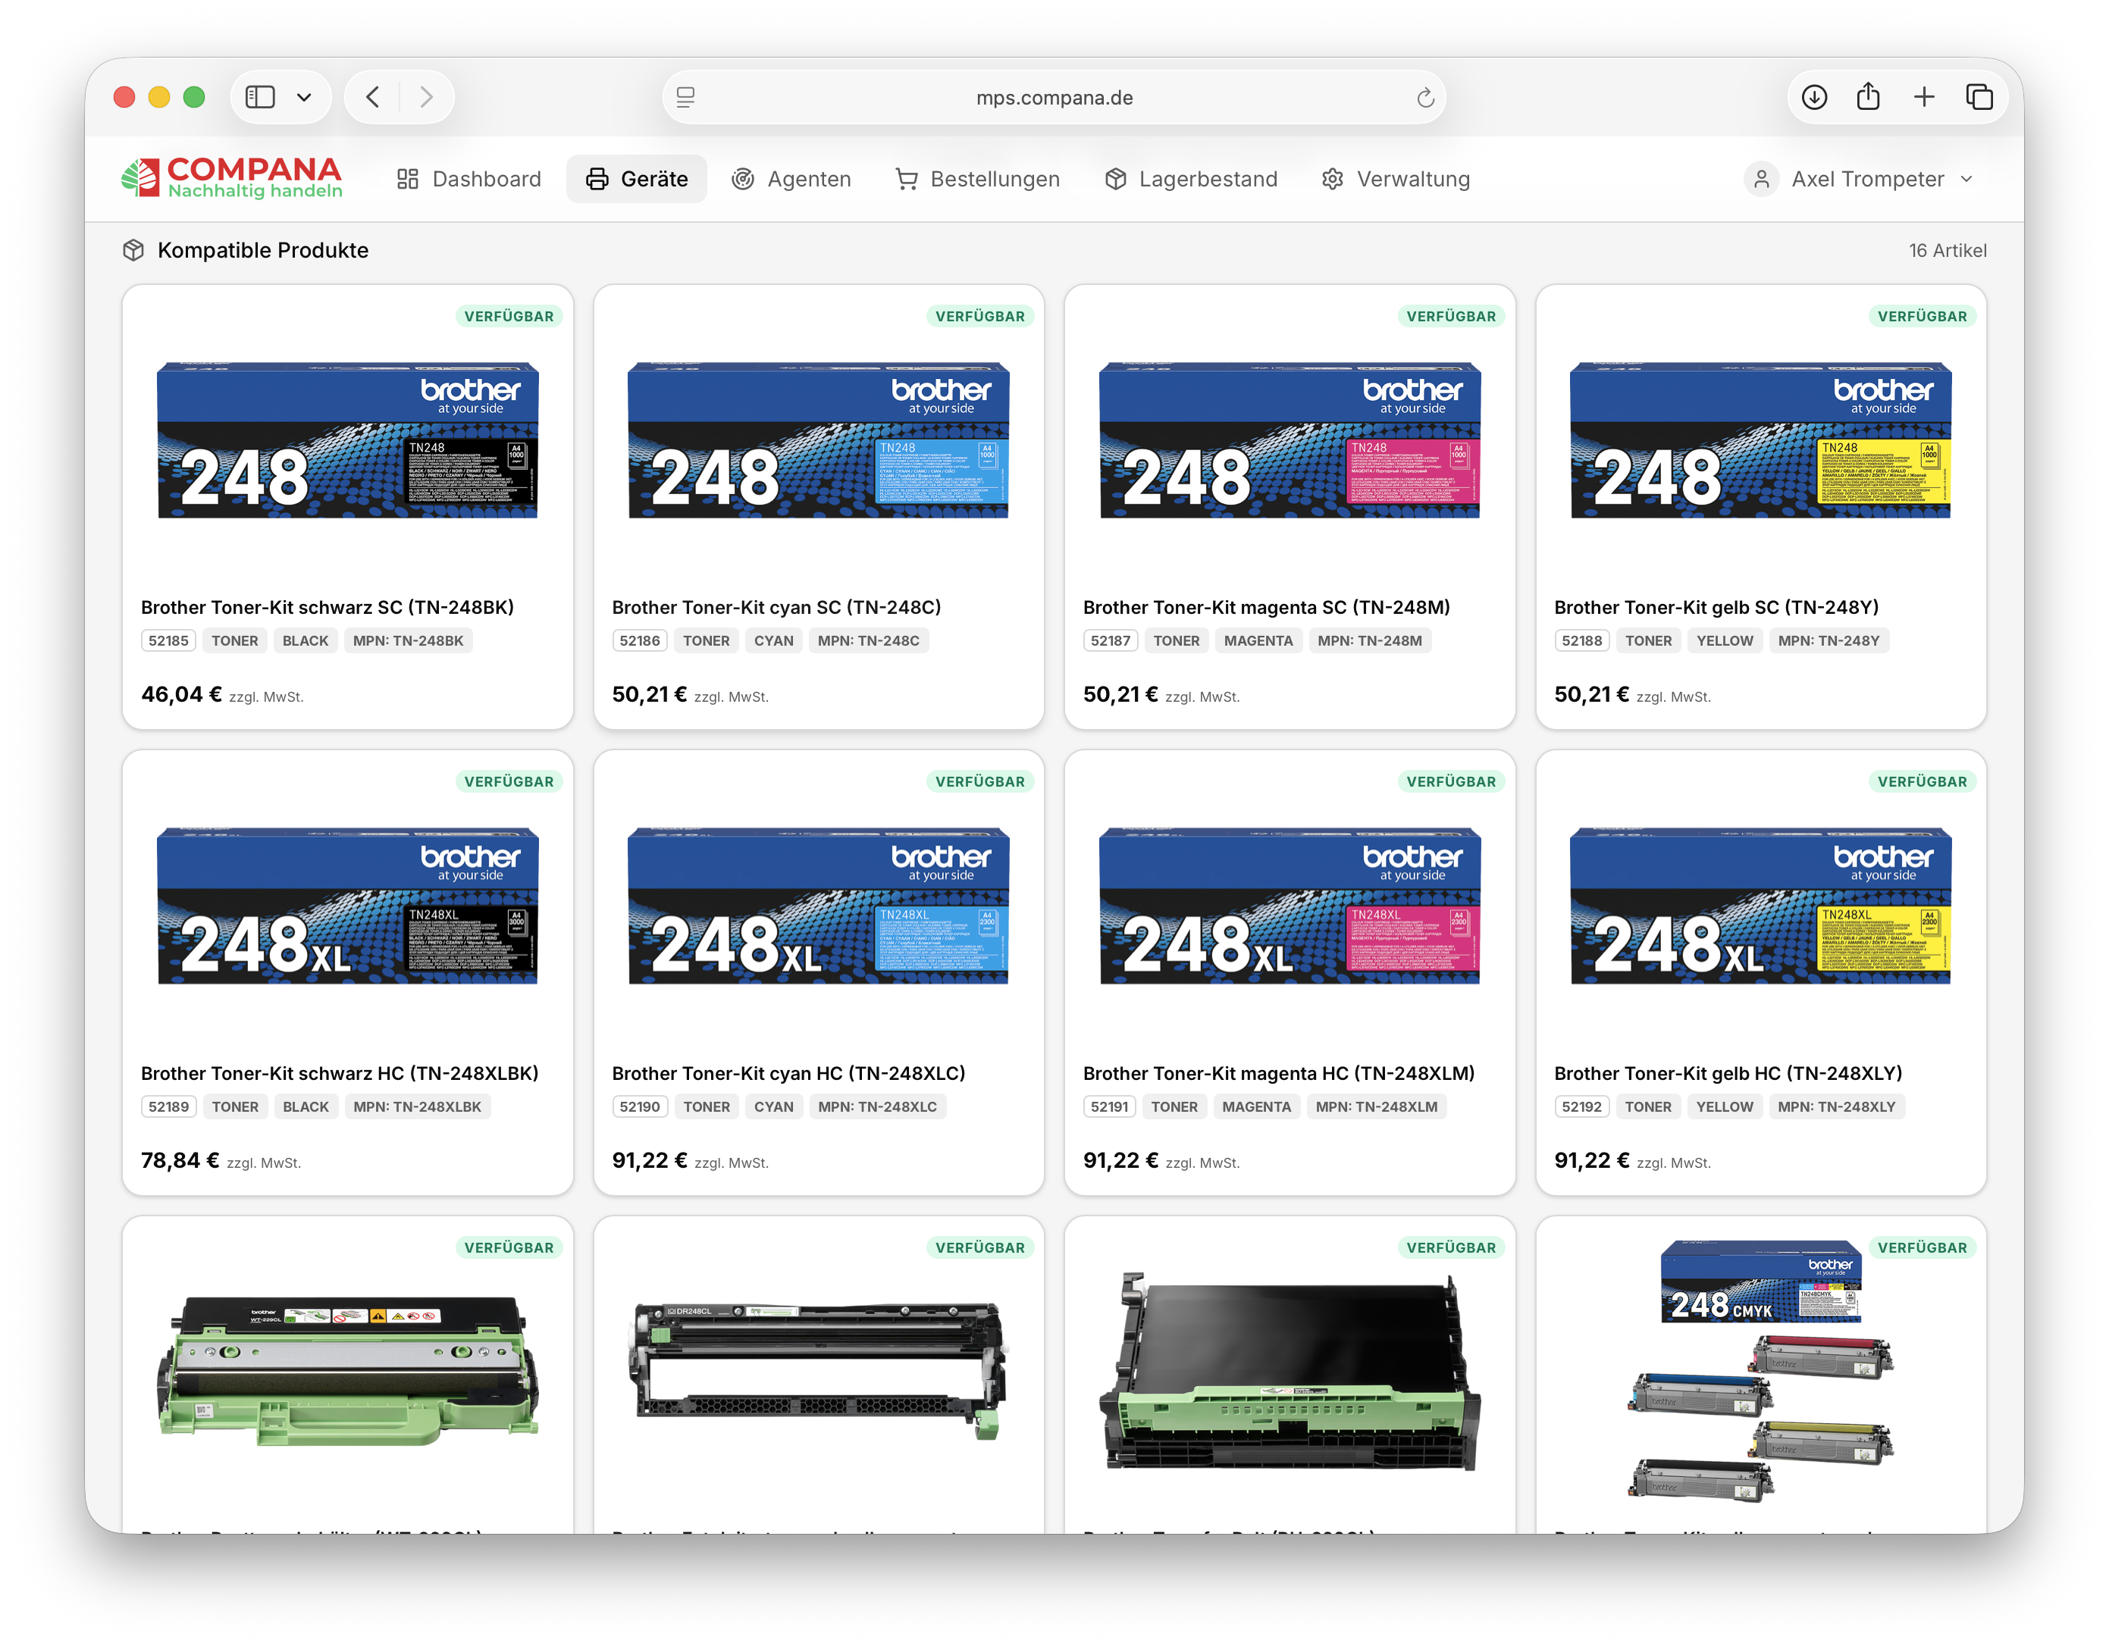Open the waste toner box product image
Viewport: 2109px width, 1646px height.
348,1371
